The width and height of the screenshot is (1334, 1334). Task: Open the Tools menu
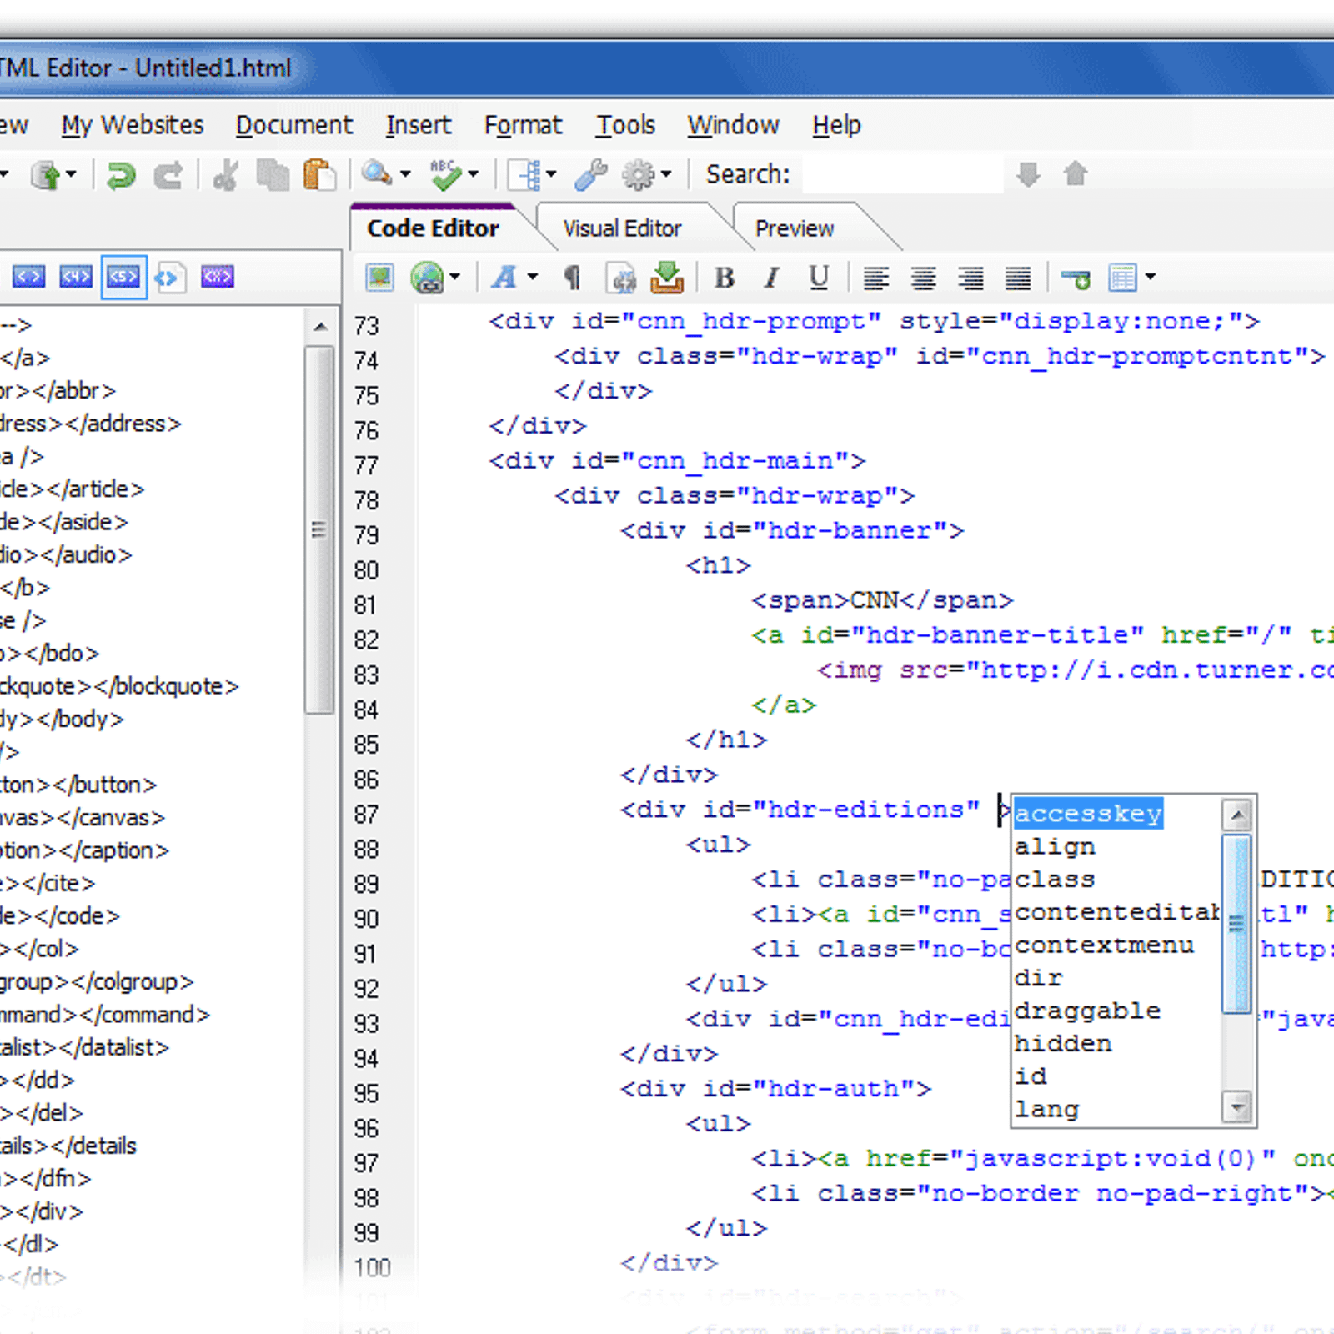[625, 125]
